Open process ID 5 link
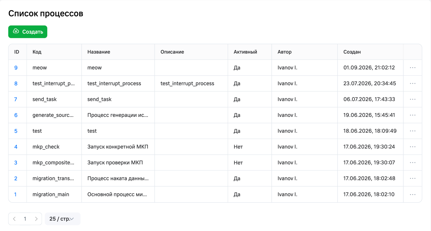The height and width of the screenshot is (231, 431). tap(16, 131)
